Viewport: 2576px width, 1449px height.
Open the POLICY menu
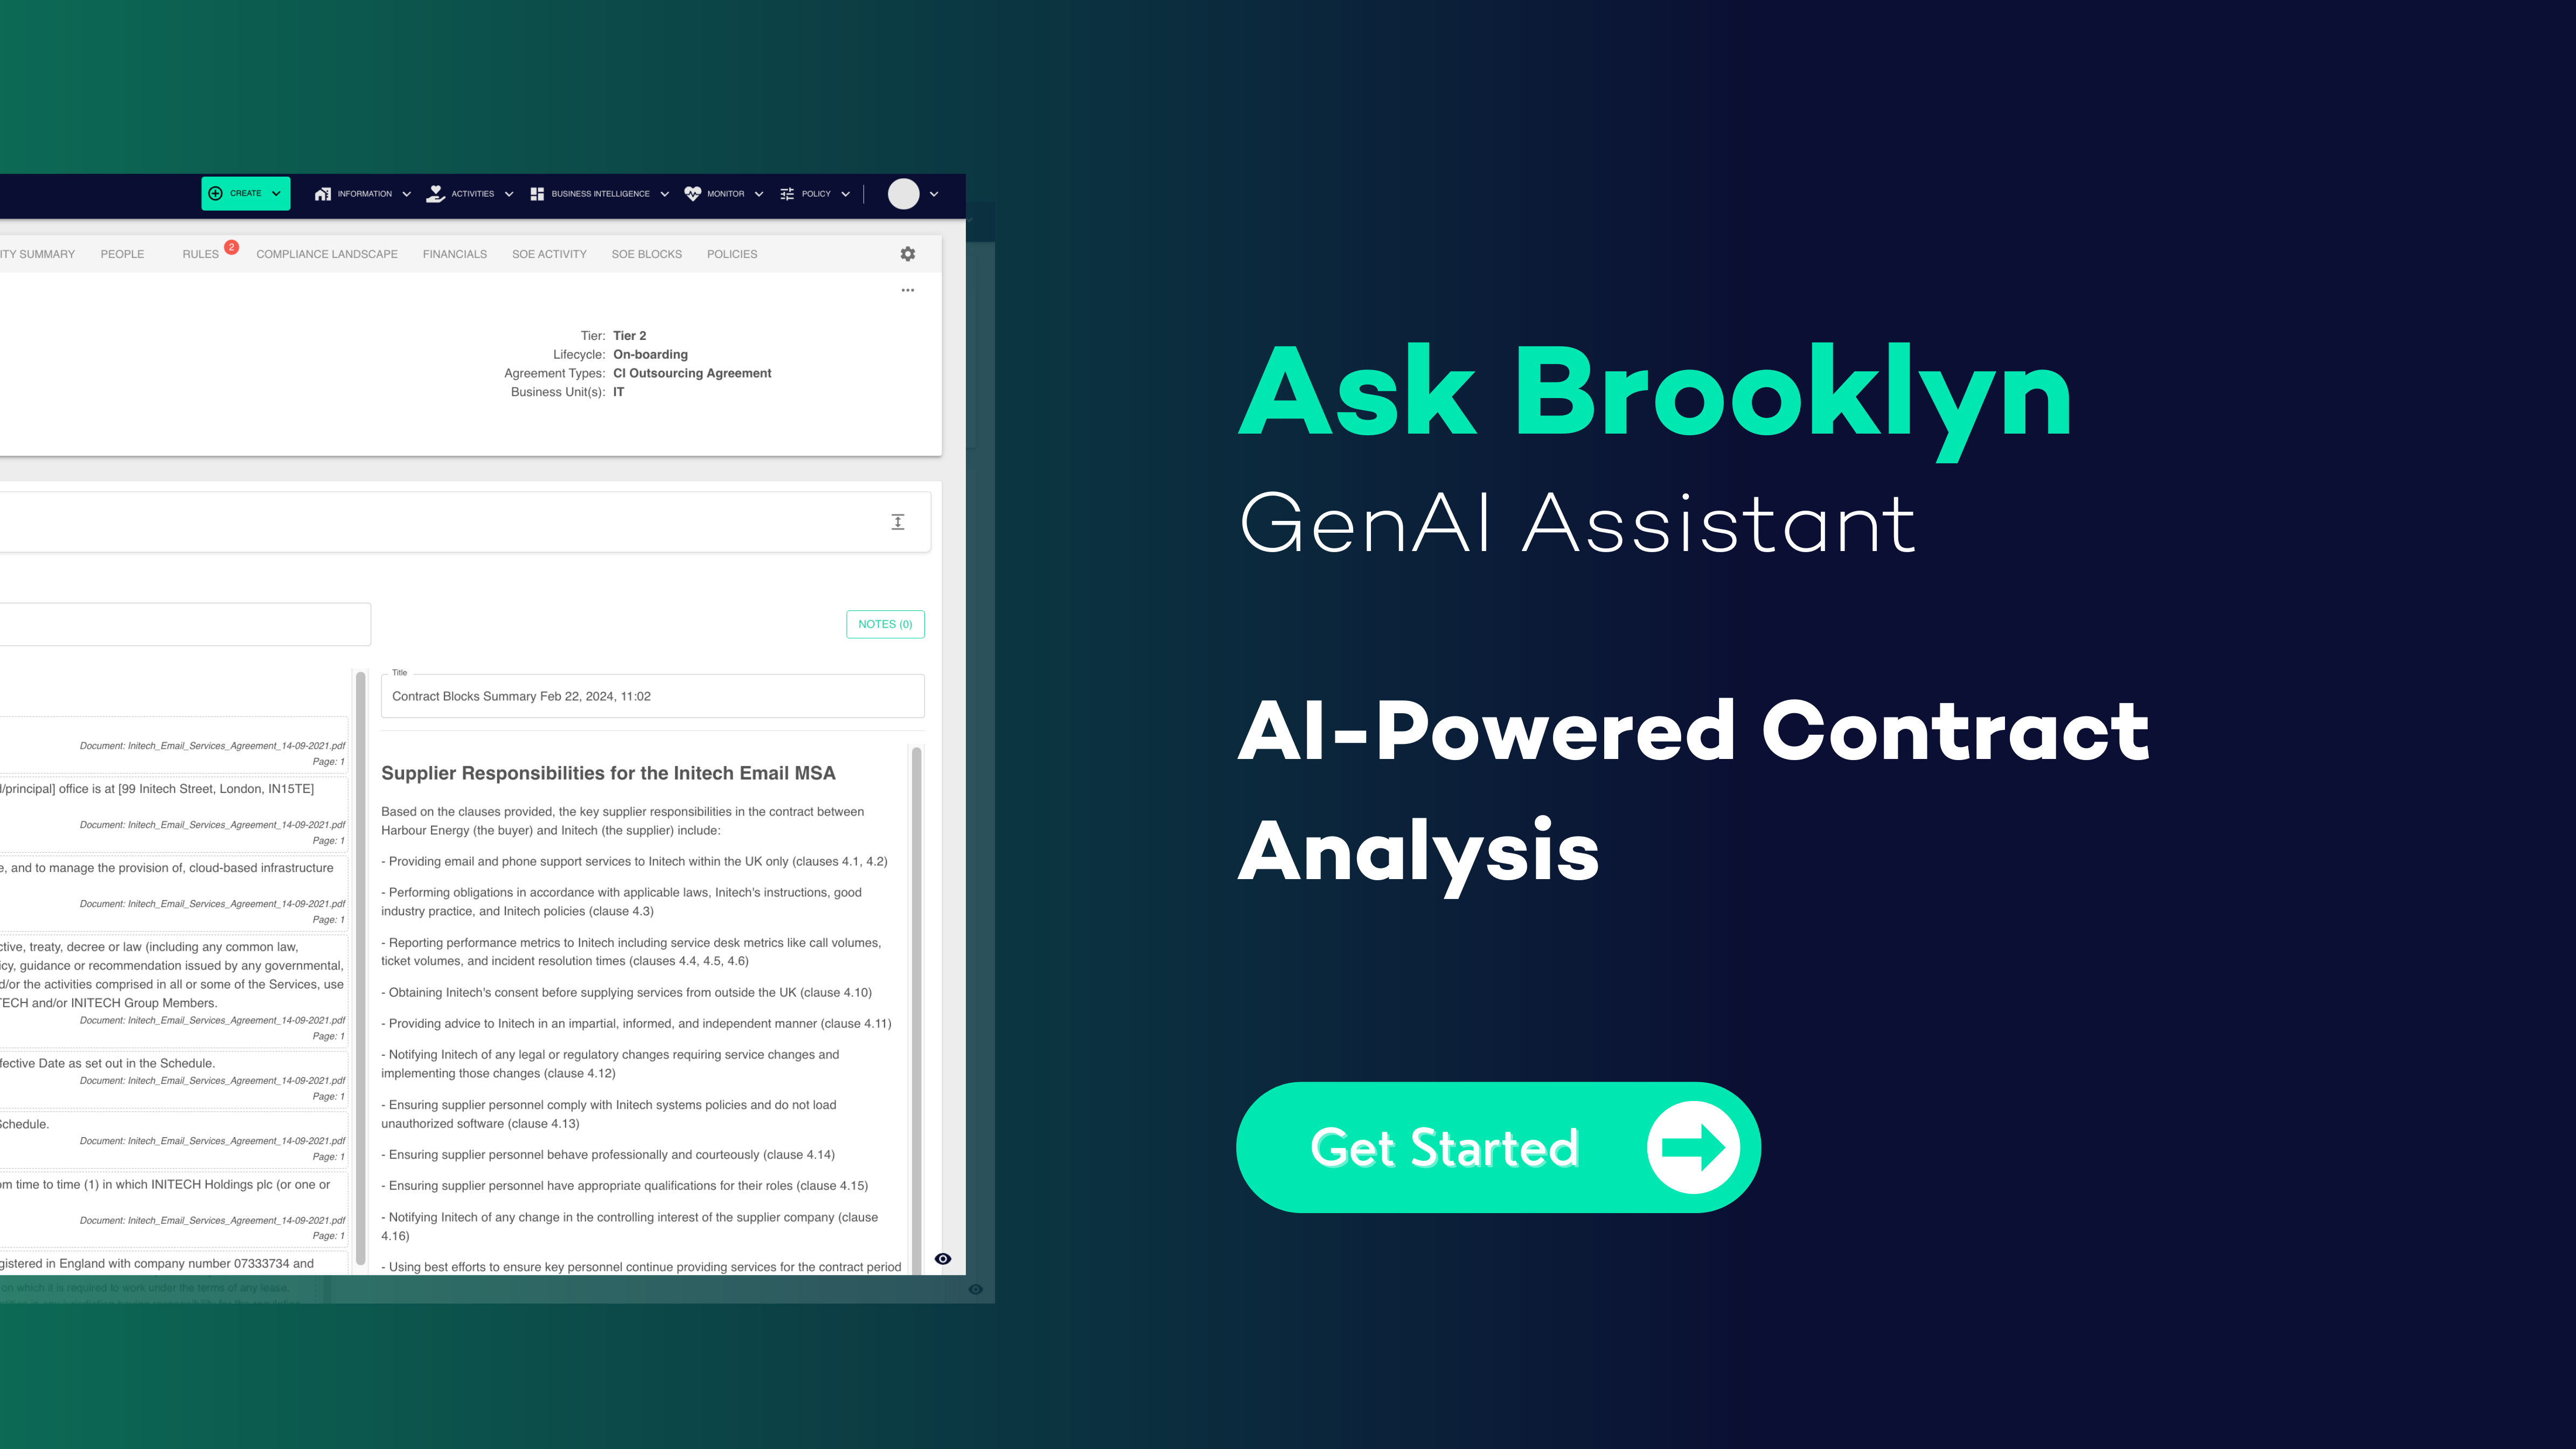[819, 193]
